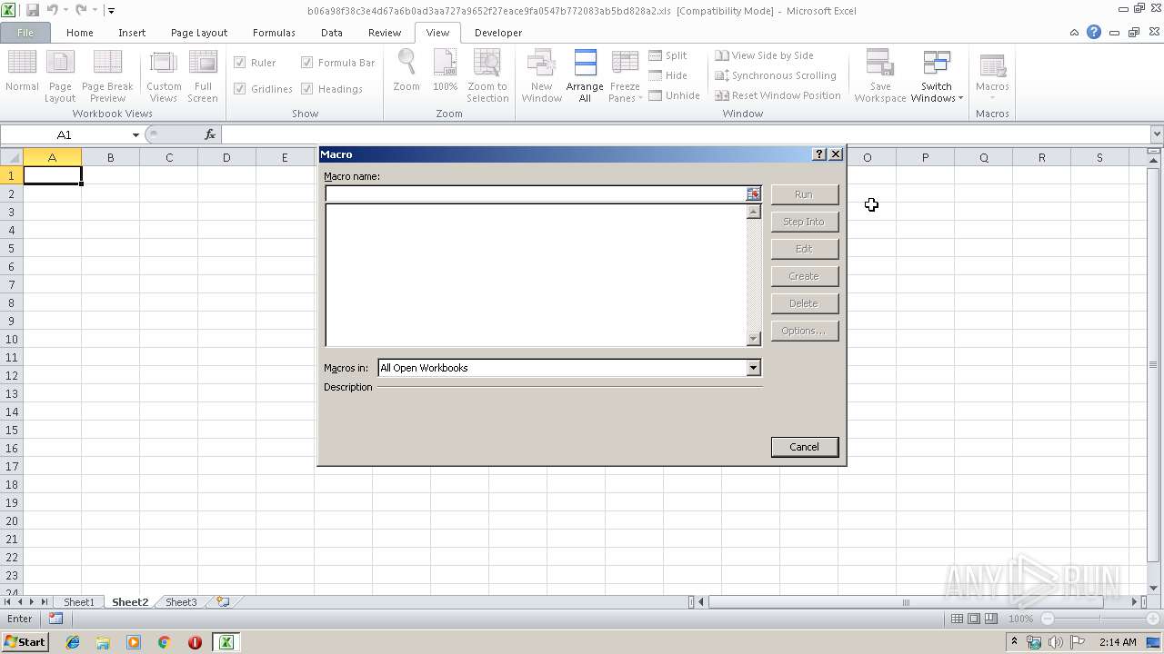1164x654 pixels.
Task: Click Reset Window Position
Action: click(778, 95)
